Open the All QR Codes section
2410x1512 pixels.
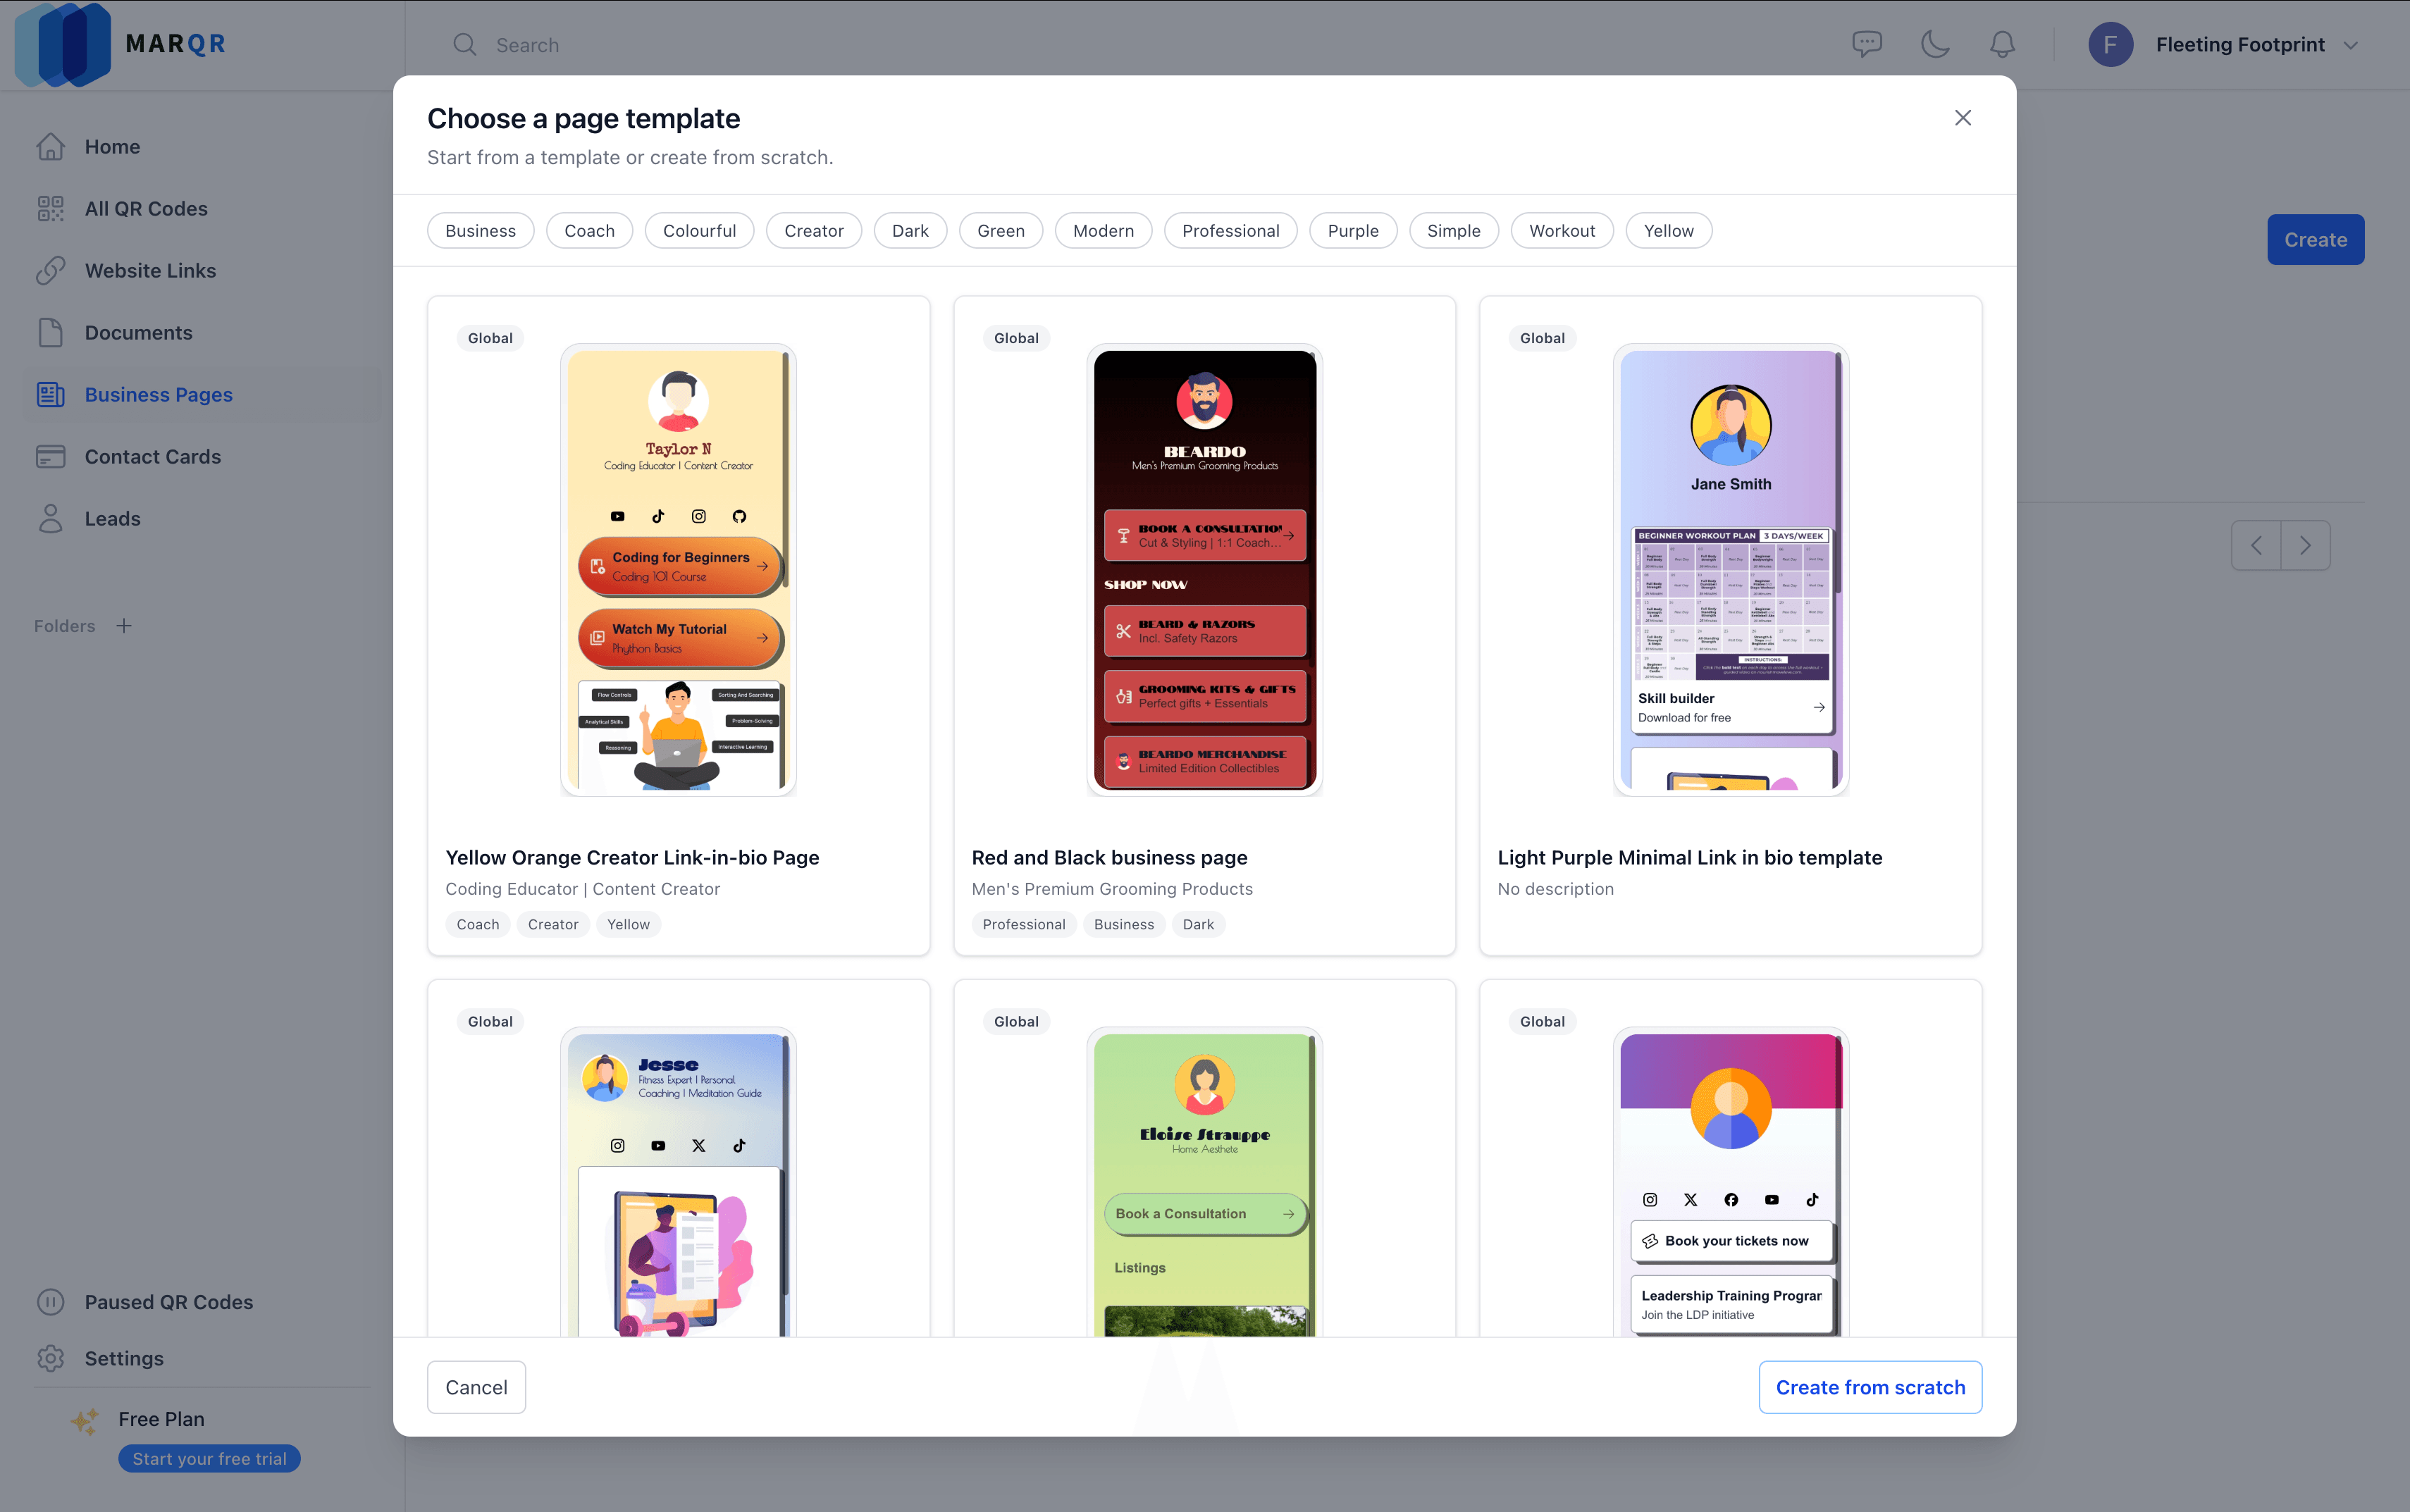tap(146, 208)
